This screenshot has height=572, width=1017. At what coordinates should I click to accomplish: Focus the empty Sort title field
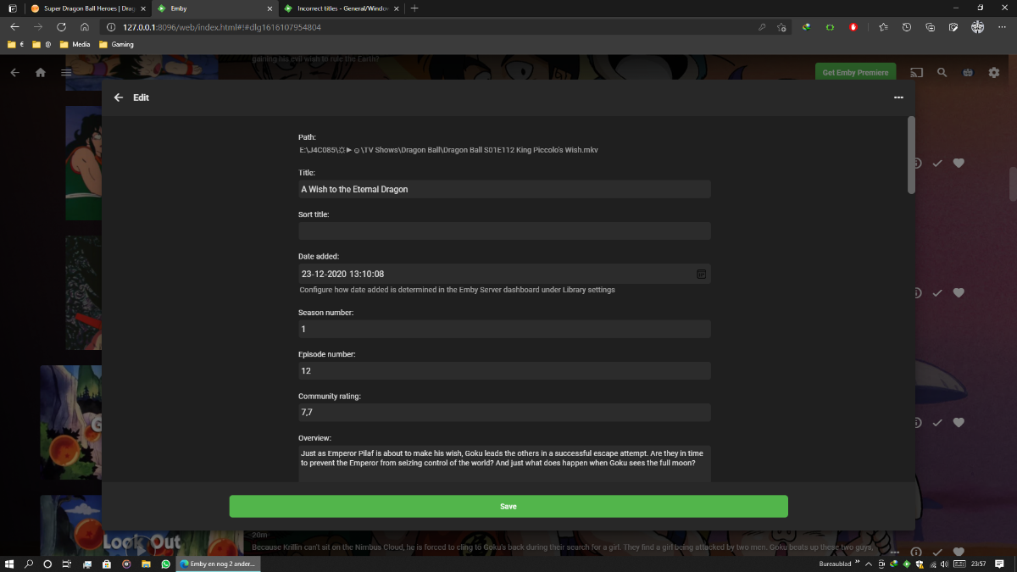point(504,230)
